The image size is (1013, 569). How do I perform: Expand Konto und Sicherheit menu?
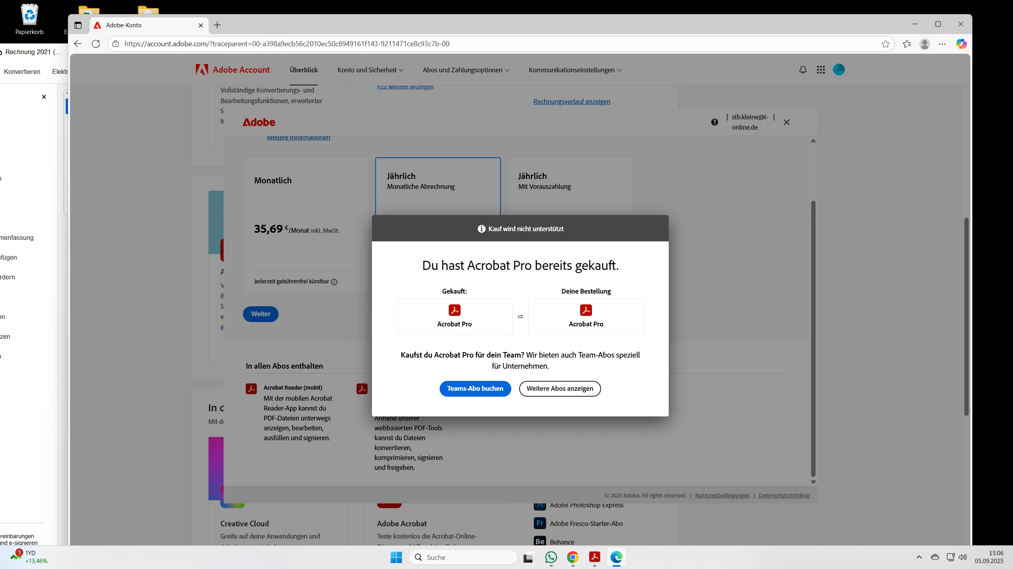point(370,70)
